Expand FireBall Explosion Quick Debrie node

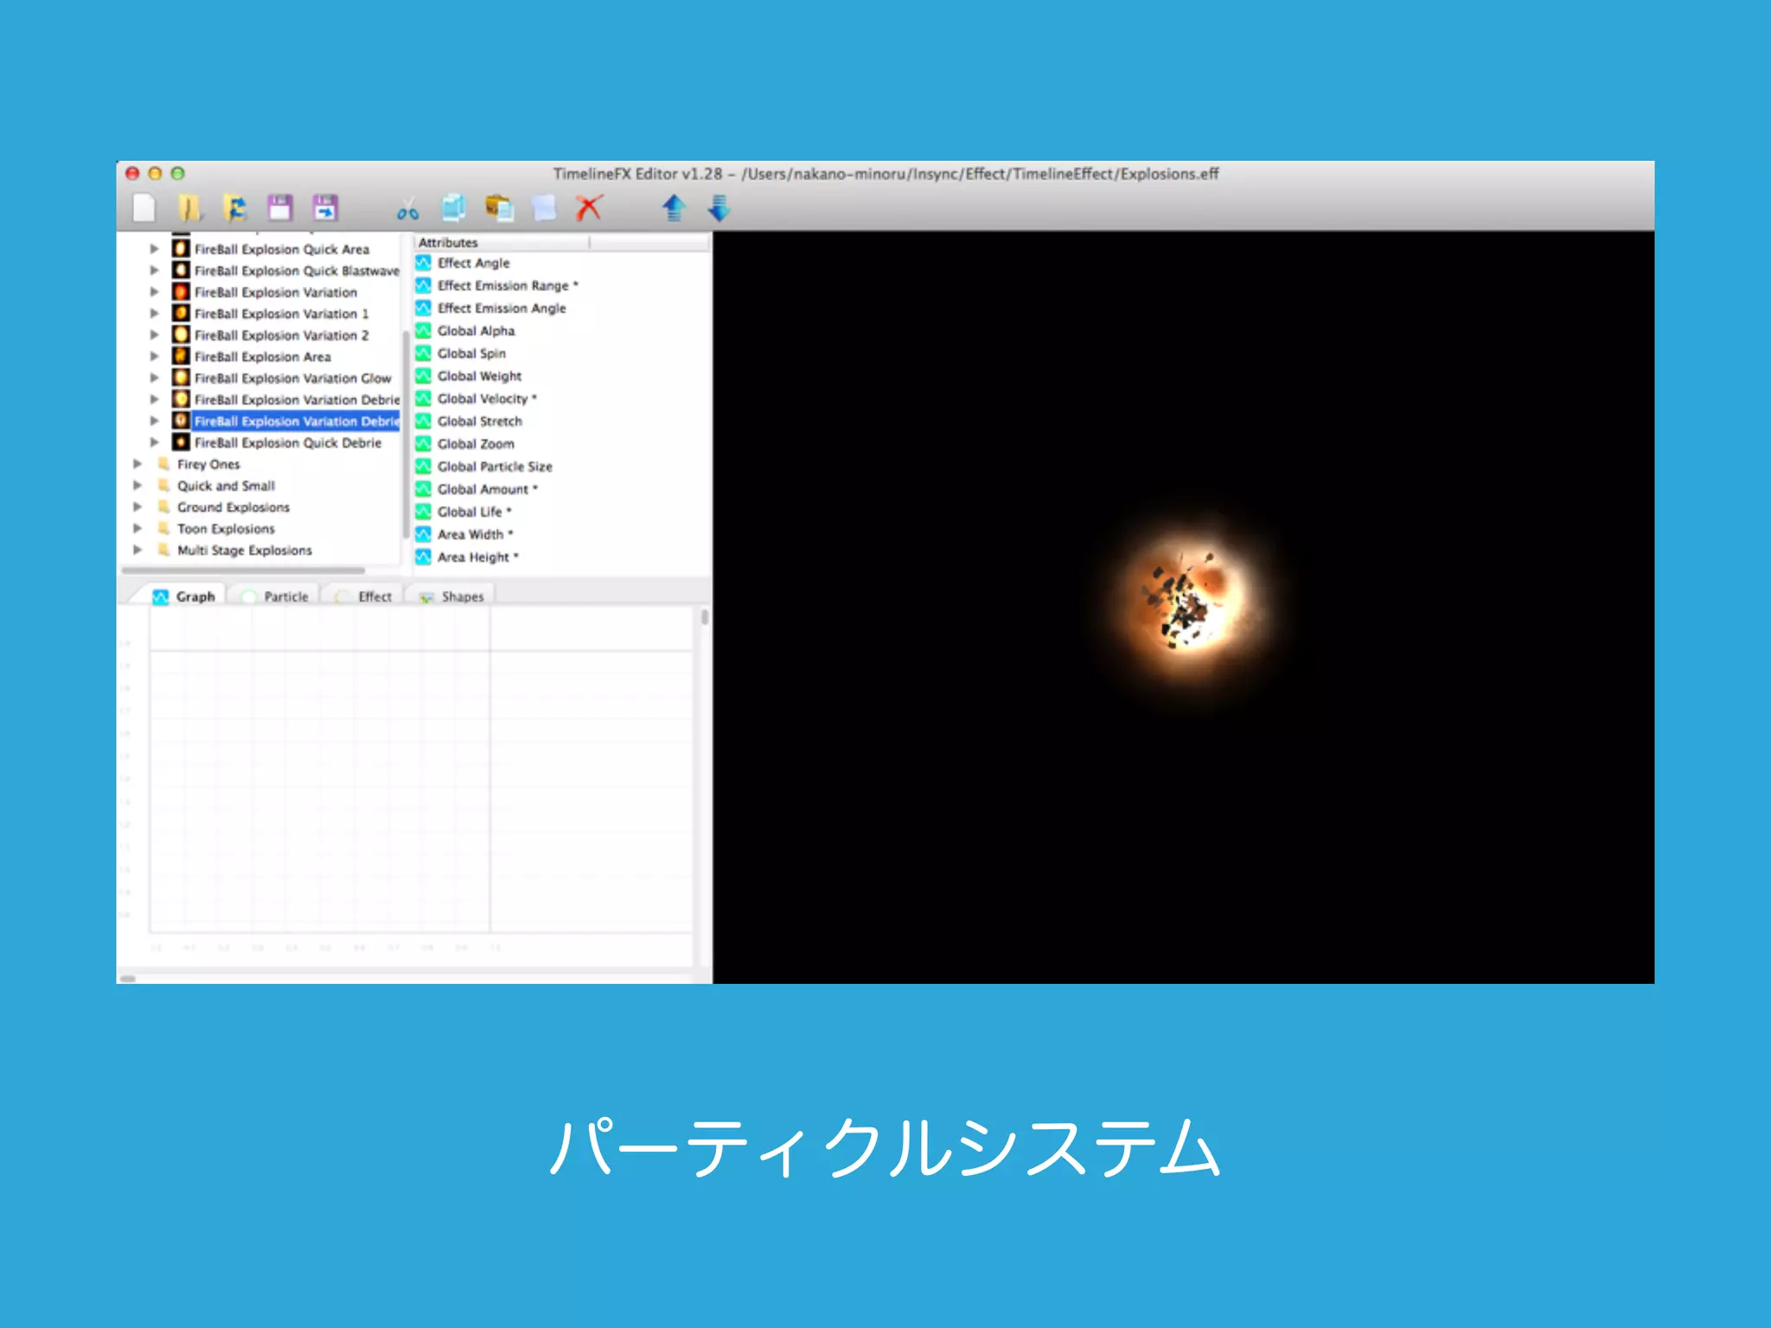pos(155,443)
